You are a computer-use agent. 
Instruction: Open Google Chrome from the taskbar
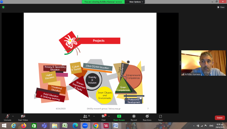pos(96,125)
